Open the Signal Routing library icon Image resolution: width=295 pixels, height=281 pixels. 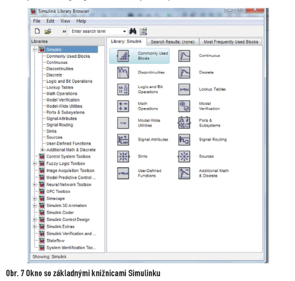coord(184,139)
